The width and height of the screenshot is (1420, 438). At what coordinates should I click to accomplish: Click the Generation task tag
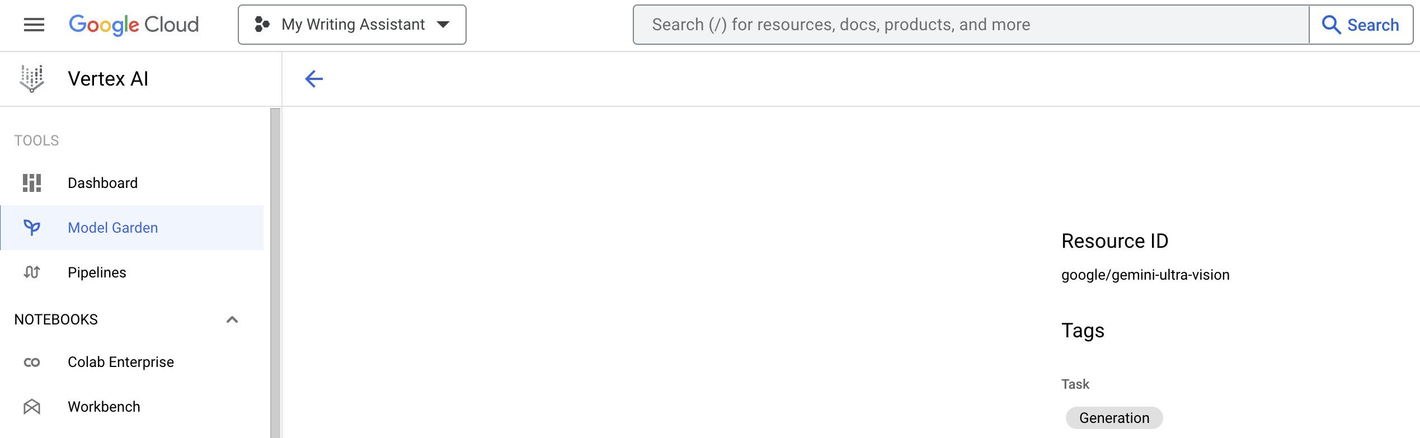(x=1114, y=418)
